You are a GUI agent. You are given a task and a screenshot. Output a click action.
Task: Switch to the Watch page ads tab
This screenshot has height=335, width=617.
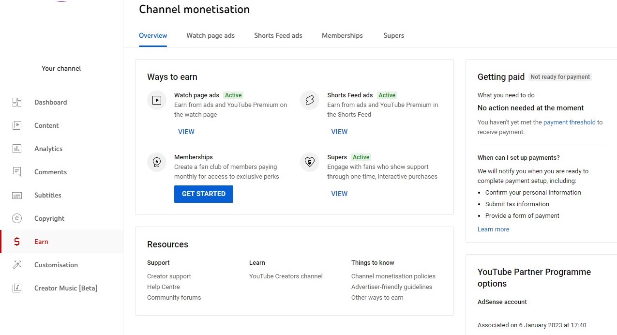[211, 35]
